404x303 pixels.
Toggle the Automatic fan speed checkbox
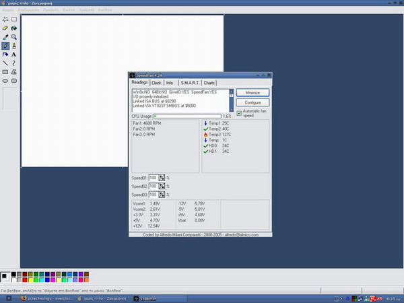pos(239,113)
